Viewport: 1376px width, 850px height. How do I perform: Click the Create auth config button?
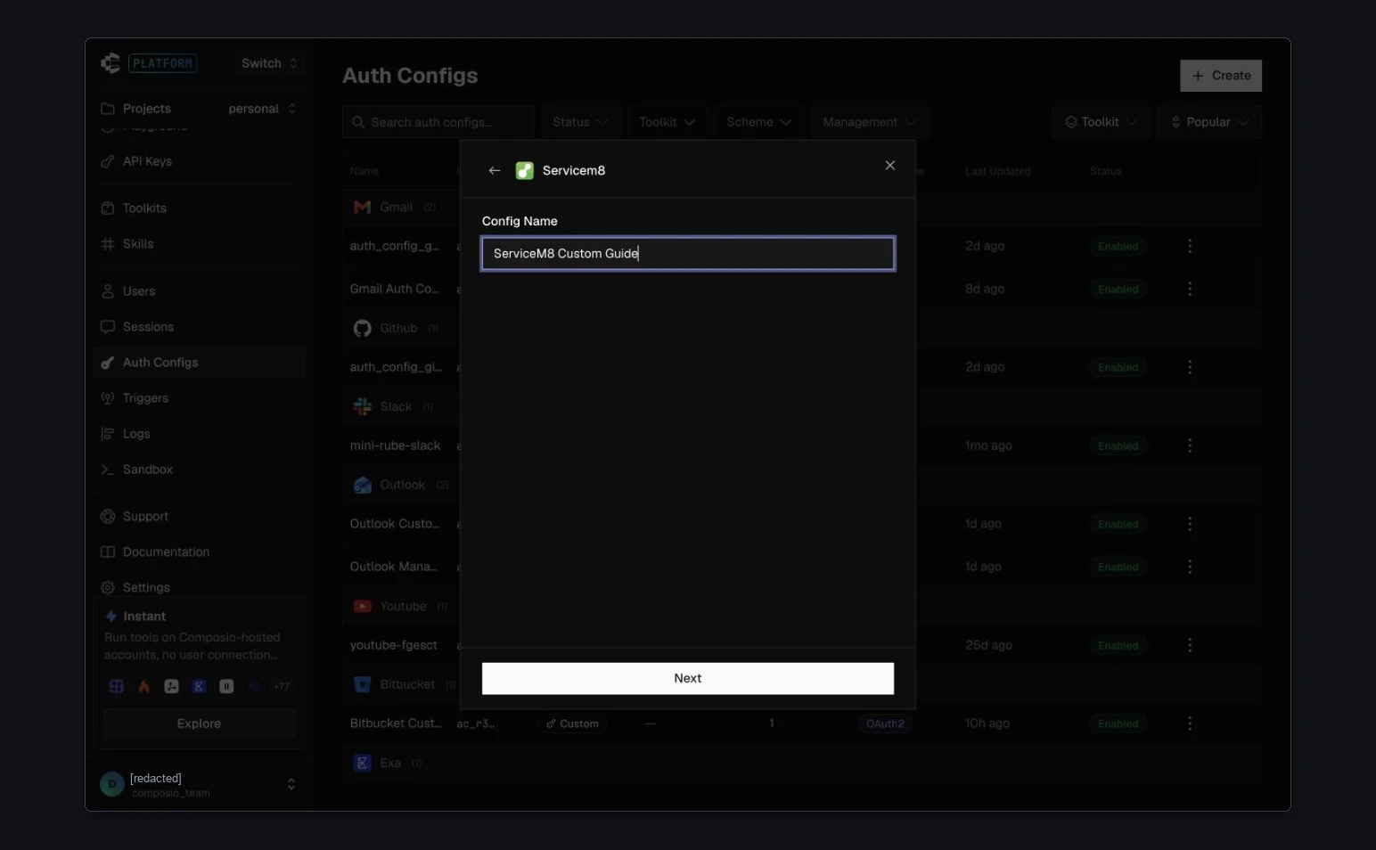coord(1221,76)
